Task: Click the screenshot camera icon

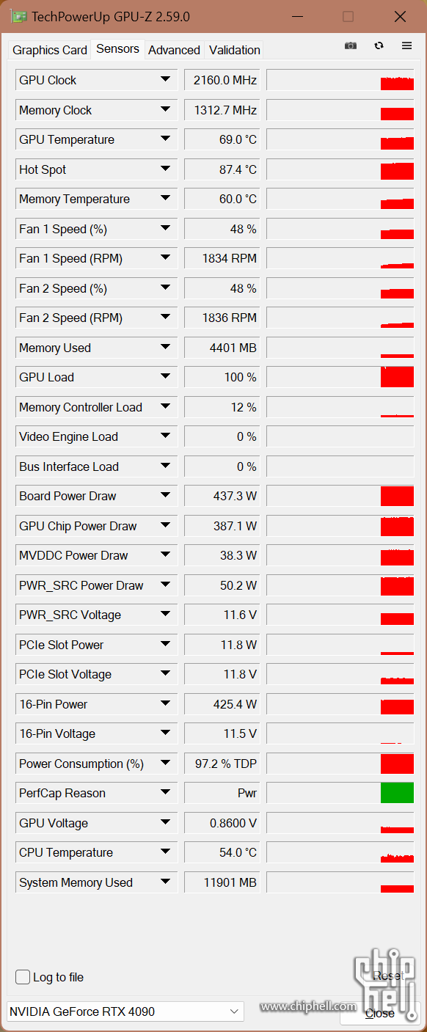Action: 351,45
